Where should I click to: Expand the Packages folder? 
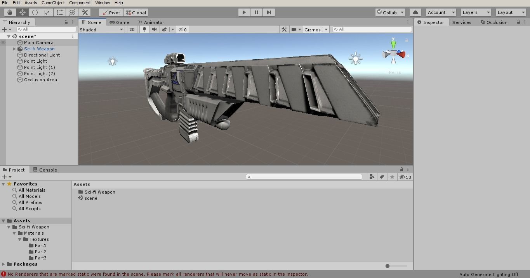click(x=3, y=264)
